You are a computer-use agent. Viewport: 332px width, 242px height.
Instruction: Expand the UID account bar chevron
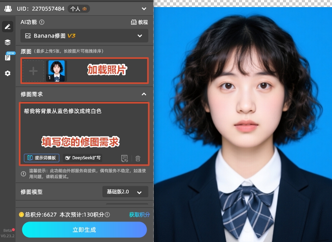pyautogui.click(x=144, y=7)
